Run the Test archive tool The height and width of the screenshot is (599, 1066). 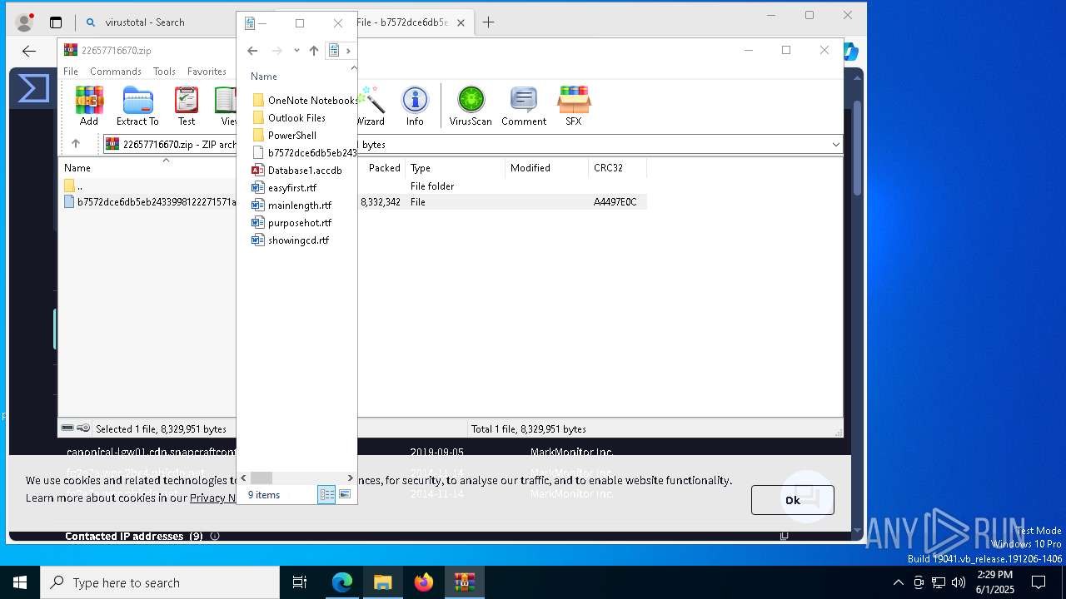tap(187, 106)
